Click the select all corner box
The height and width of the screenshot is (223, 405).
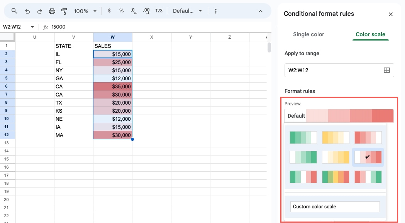pyautogui.click(x=7, y=37)
